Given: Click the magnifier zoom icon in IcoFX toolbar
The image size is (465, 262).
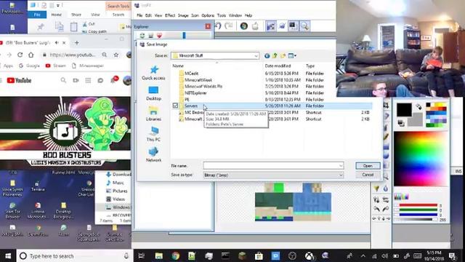Looking at the screenshot, I should [x=304, y=26].
